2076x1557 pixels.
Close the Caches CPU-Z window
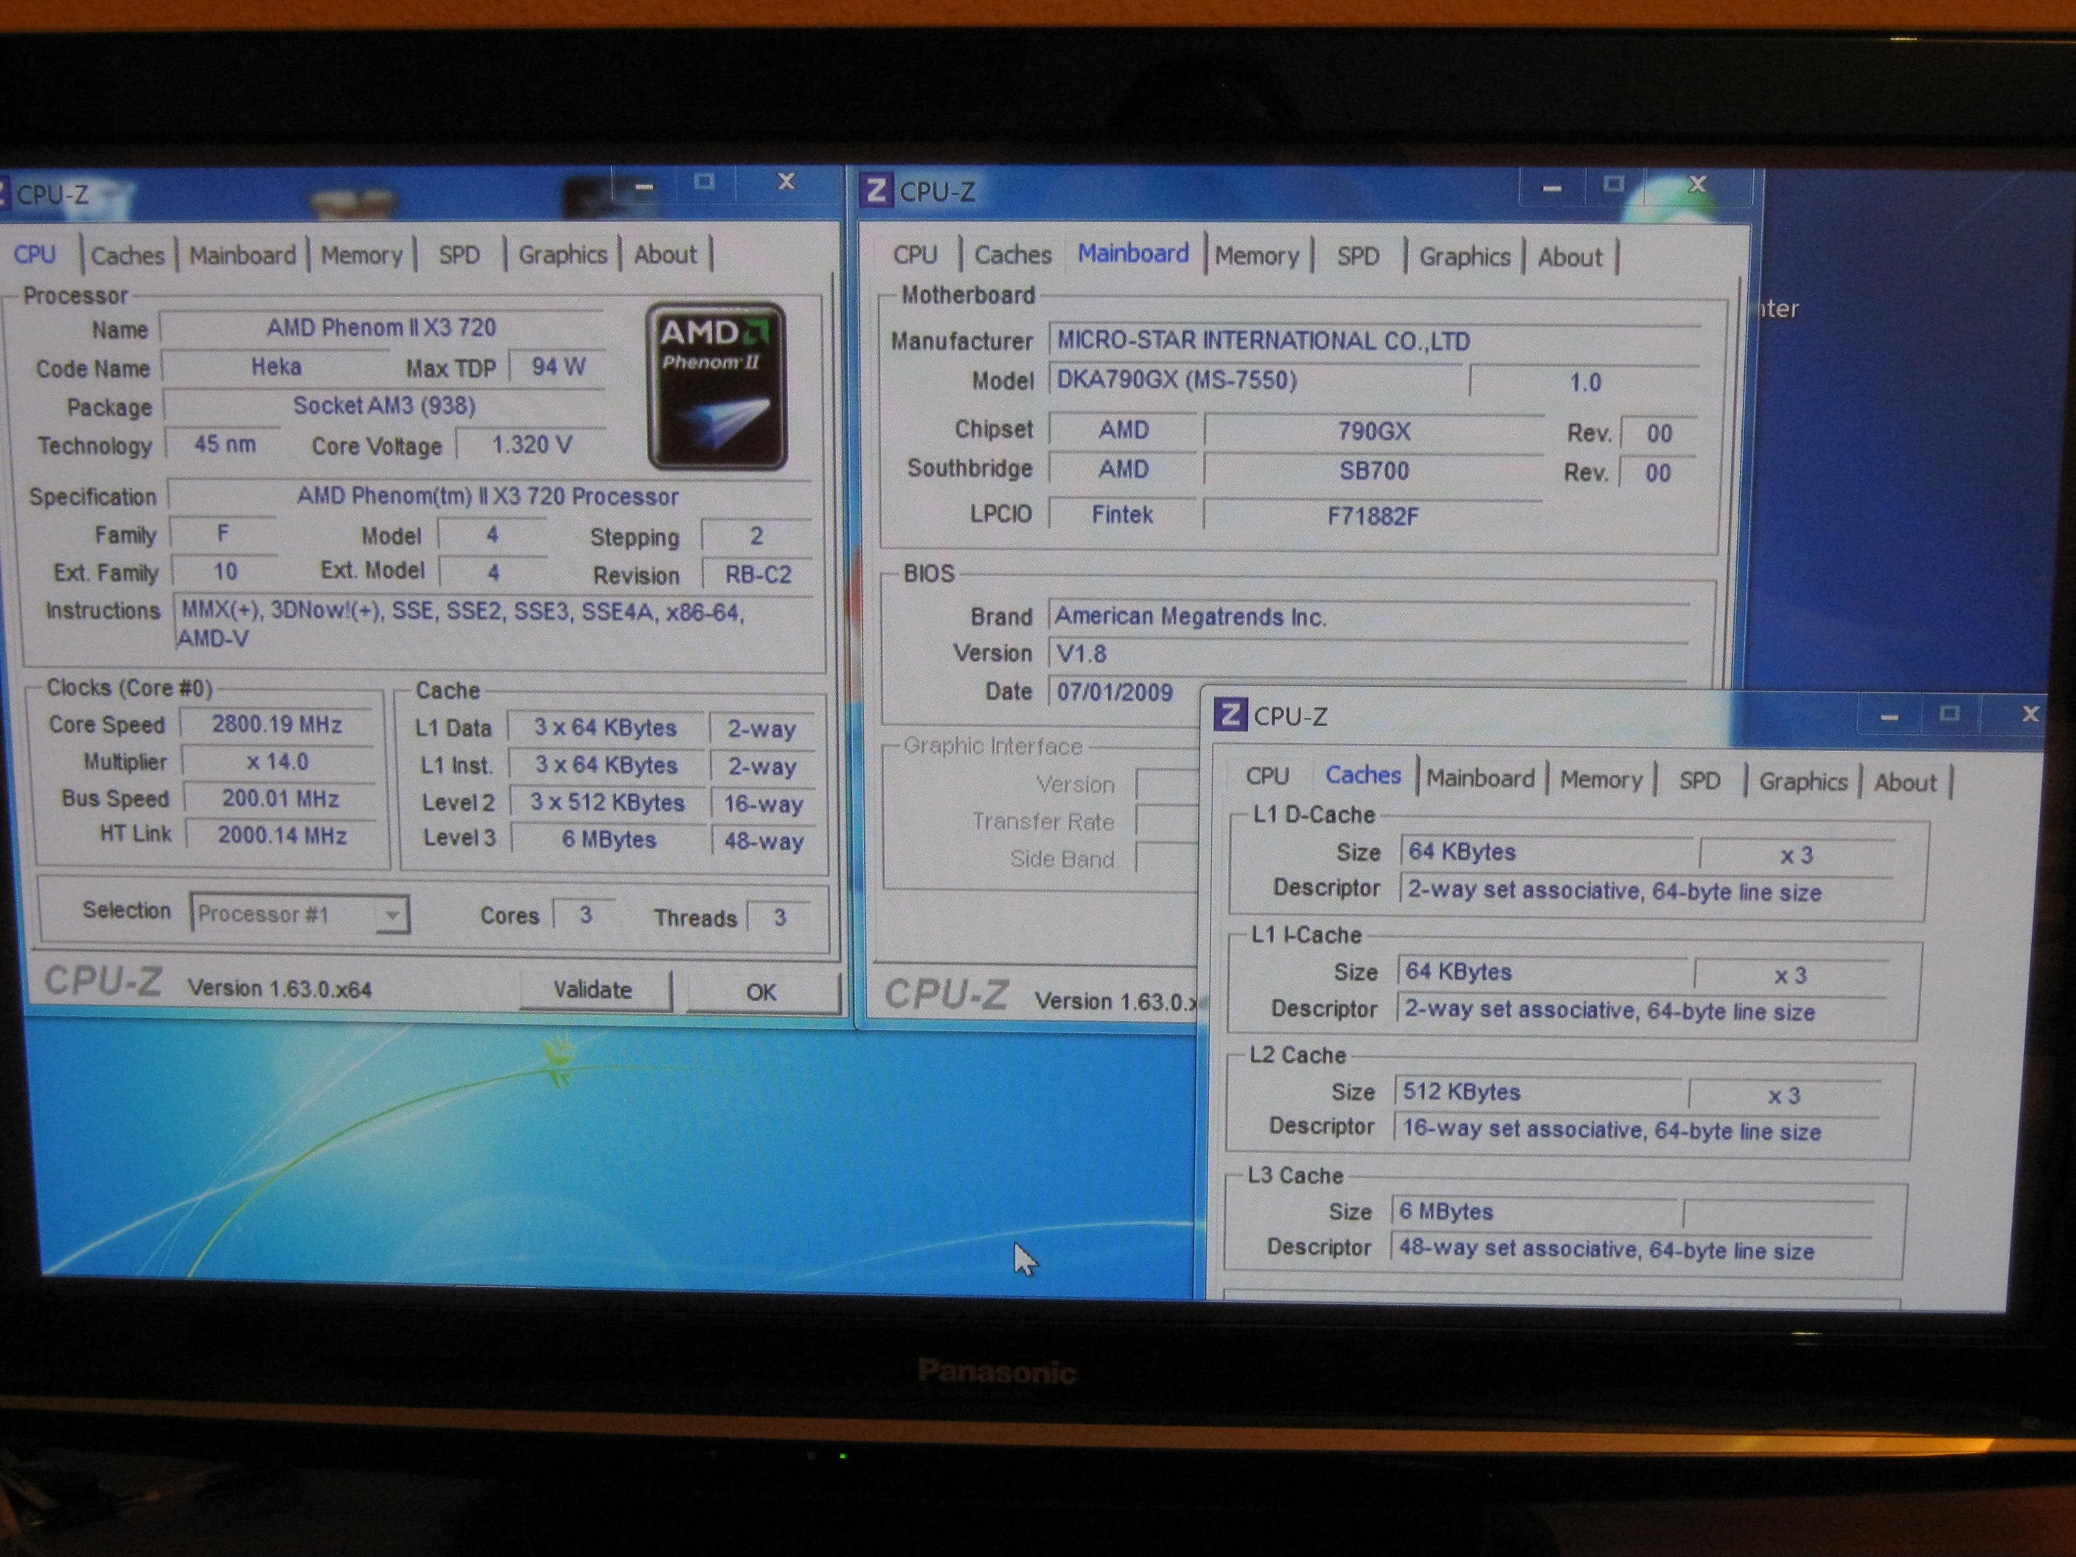pos(2029,714)
